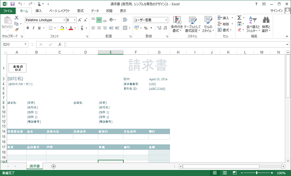The width and height of the screenshot is (291, 176).
Task: Toggle italic formatting
Action: click(x=34, y=28)
